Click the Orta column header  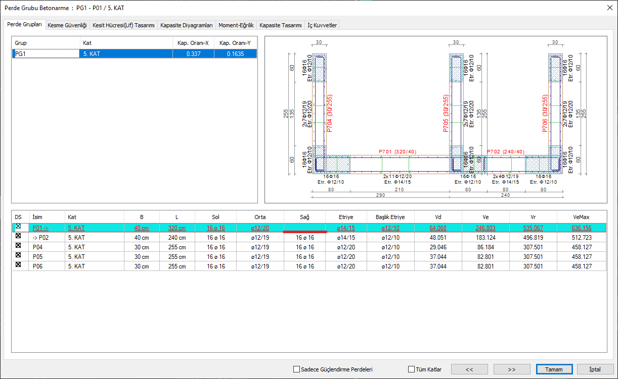(x=260, y=217)
